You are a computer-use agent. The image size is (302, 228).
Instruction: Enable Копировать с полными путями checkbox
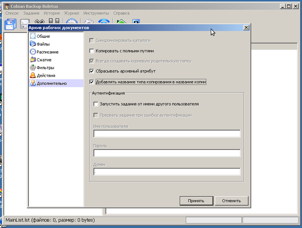click(x=91, y=51)
